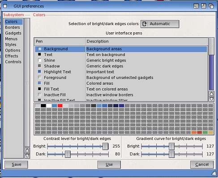Click the iconify gadget in title bar

tap(196, 6)
